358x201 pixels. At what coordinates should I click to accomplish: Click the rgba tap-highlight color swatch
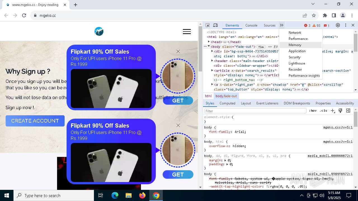[268, 186]
